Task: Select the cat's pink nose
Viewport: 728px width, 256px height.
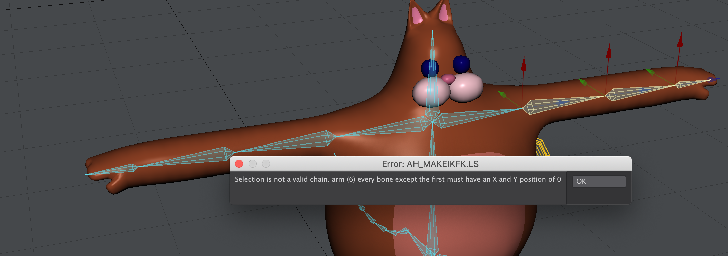Action: click(448, 79)
